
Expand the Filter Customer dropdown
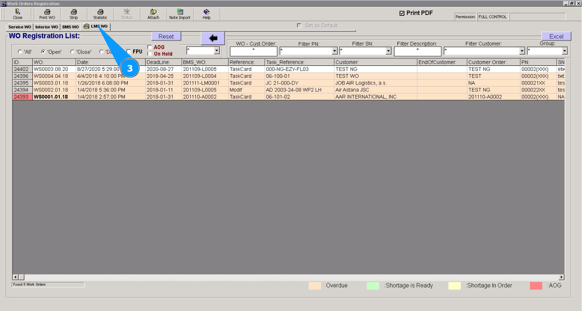click(522, 51)
